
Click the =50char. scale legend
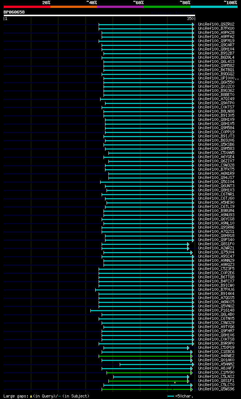180,396
